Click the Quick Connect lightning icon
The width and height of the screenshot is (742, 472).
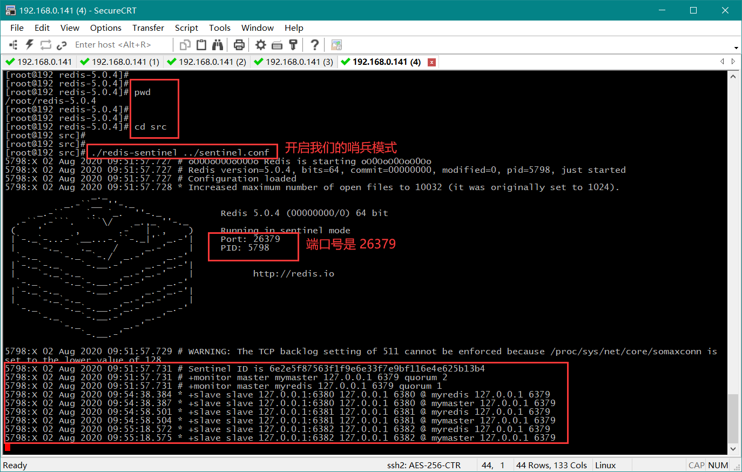29,45
